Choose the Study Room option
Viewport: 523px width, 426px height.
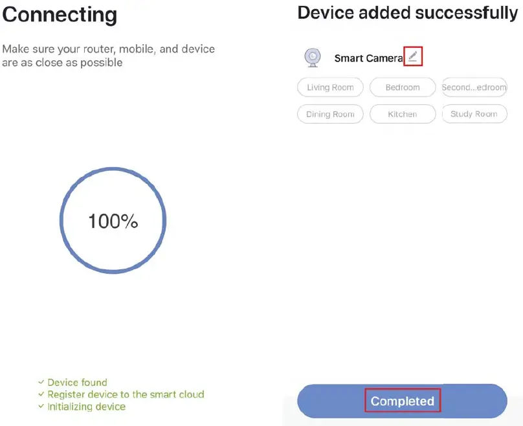[x=474, y=114]
